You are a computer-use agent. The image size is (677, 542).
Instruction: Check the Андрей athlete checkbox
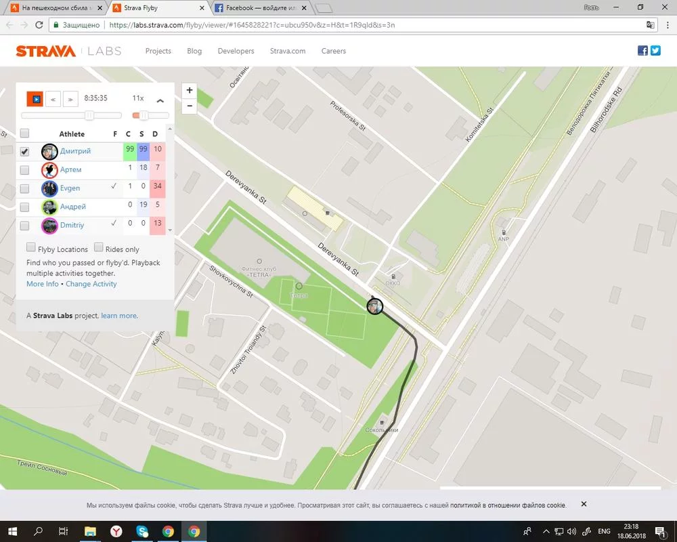24,207
